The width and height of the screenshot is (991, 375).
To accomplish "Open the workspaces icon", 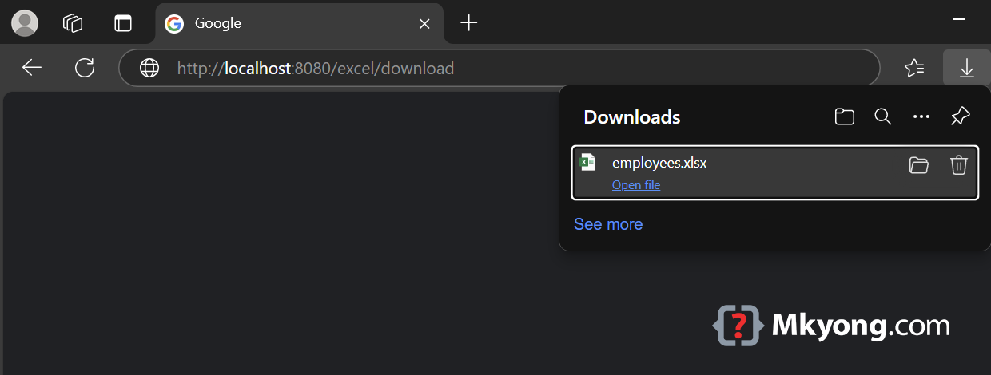I will (x=73, y=23).
